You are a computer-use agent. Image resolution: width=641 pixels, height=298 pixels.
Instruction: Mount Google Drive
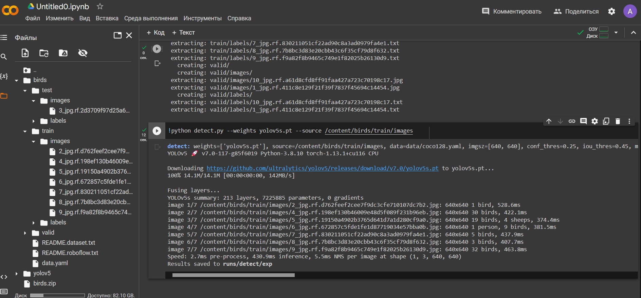[63, 53]
